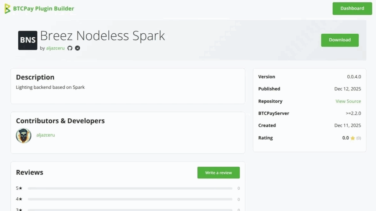Screen dimensions: 376x211
Task: Click the Write a review button
Action: coord(218,172)
